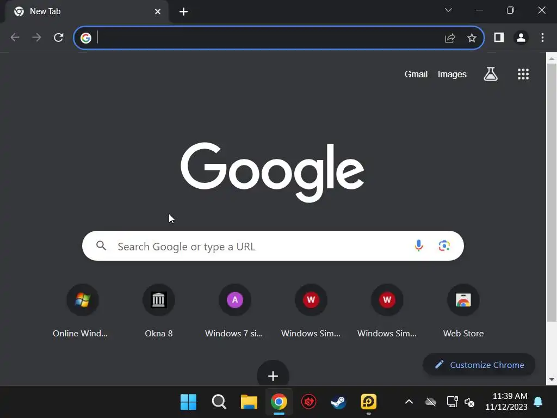Bookmark this tab with the star icon
This screenshot has width=557, height=418.
[472, 38]
